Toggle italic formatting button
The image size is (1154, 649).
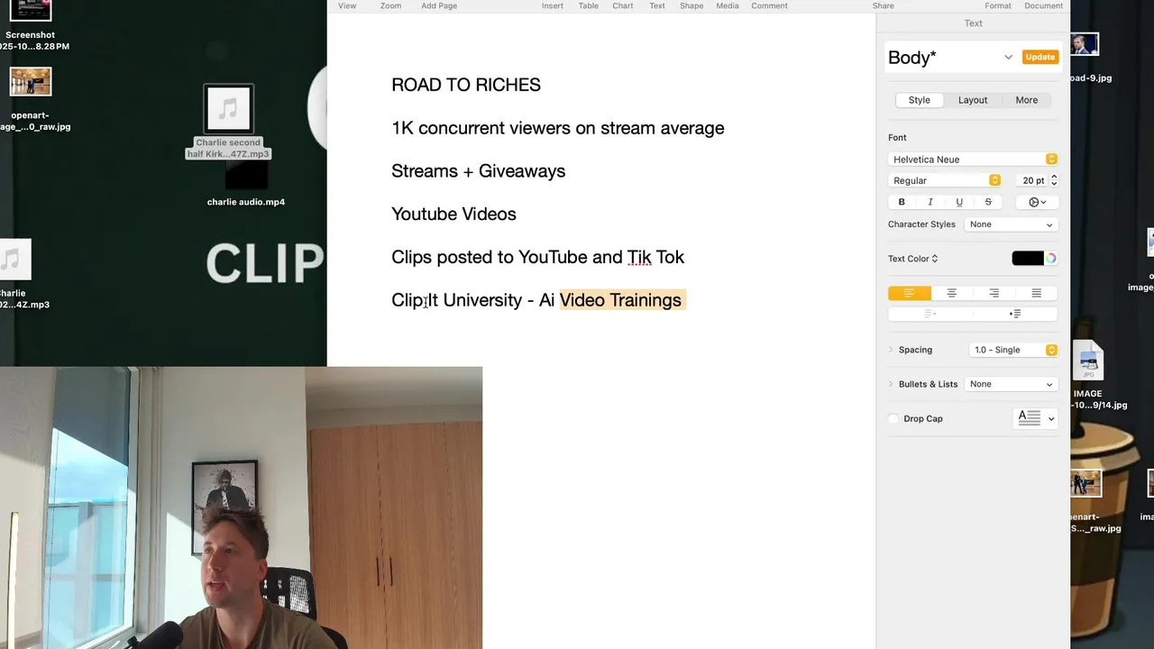(x=930, y=202)
